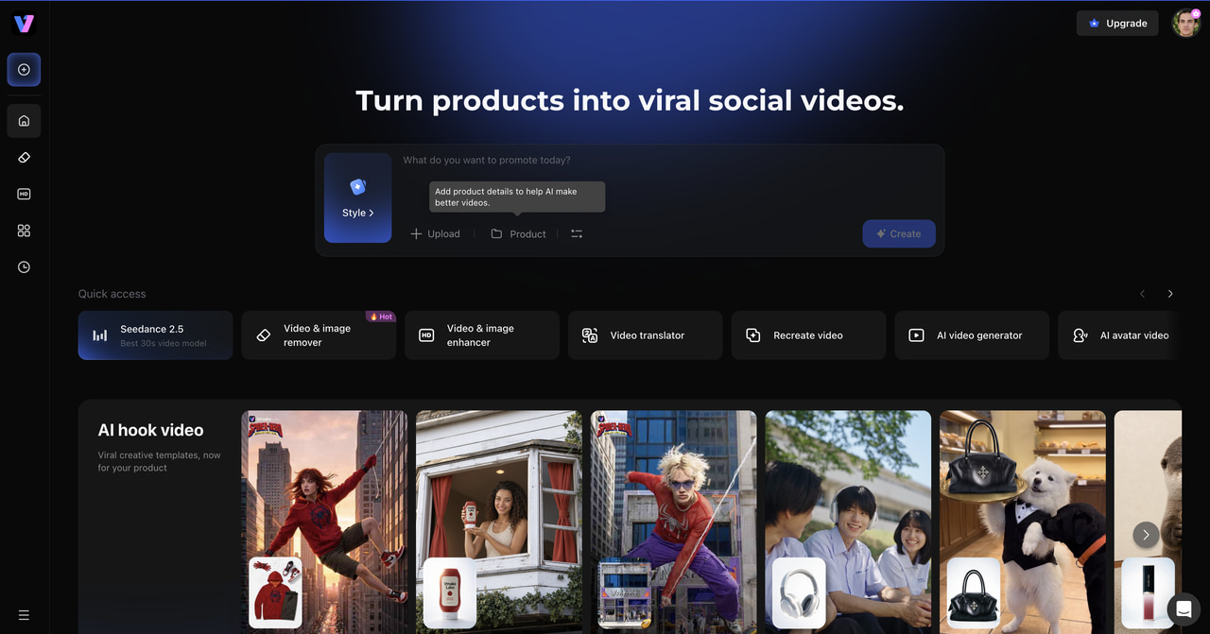Click the avatar icon on AI avatar video
The height and width of the screenshot is (634, 1210).
click(1080, 335)
